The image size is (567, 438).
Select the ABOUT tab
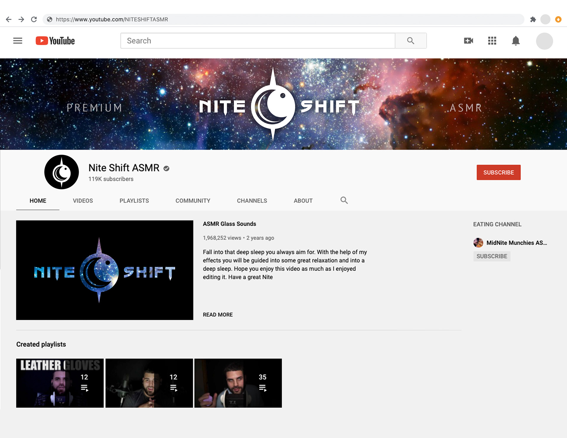(x=303, y=201)
